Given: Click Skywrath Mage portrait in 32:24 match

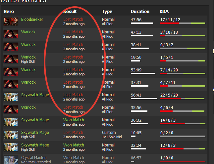Looking at the screenshot, I should [x=11, y=147].
